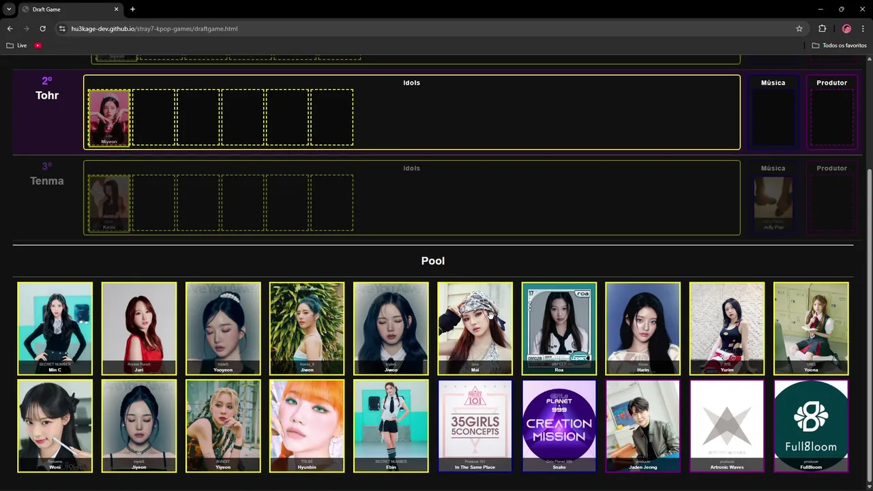Select the Woni idol card
873x491 pixels.
click(55, 426)
